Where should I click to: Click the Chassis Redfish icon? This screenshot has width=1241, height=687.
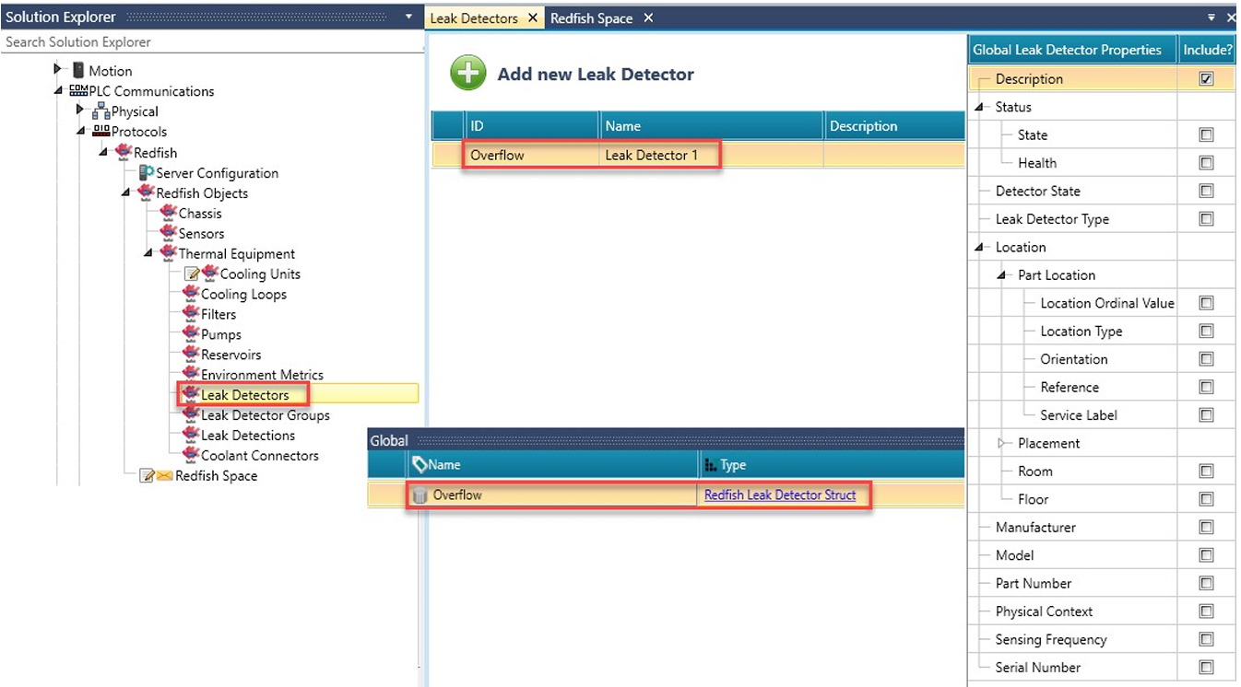tap(168, 214)
